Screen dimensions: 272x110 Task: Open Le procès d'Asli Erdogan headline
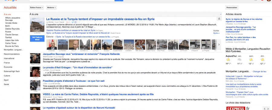(78, 68)
